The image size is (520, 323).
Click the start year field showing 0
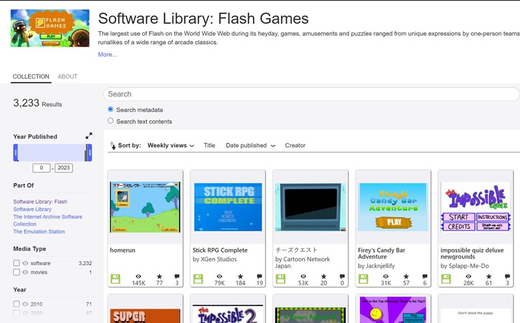(x=42, y=168)
